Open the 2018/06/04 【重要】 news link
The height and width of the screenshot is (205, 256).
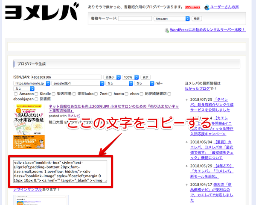[212, 150]
